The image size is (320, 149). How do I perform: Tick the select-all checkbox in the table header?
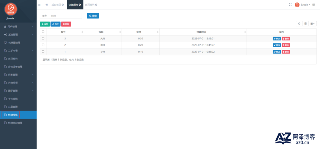click(43, 32)
